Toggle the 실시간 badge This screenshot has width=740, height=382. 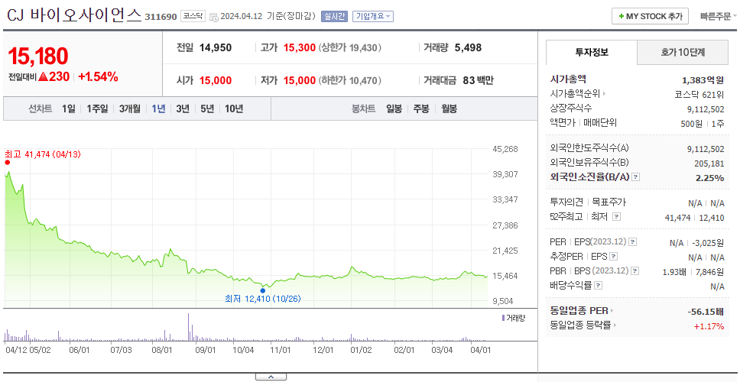[334, 17]
